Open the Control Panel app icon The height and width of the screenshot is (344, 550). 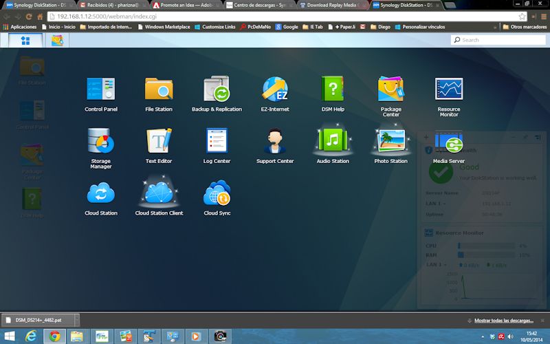pyautogui.click(x=100, y=89)
